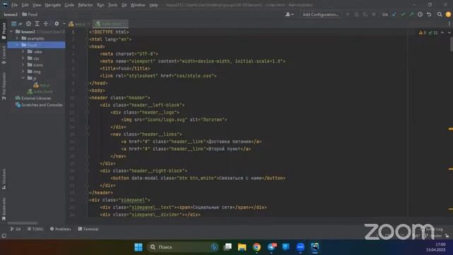Select app.js file in project tree
The width and height of the screenshot is (453, 255).
pos(42,85)
